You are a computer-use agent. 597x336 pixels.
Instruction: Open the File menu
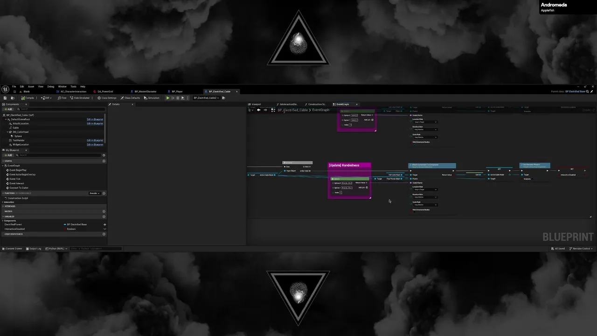(14, 86)
